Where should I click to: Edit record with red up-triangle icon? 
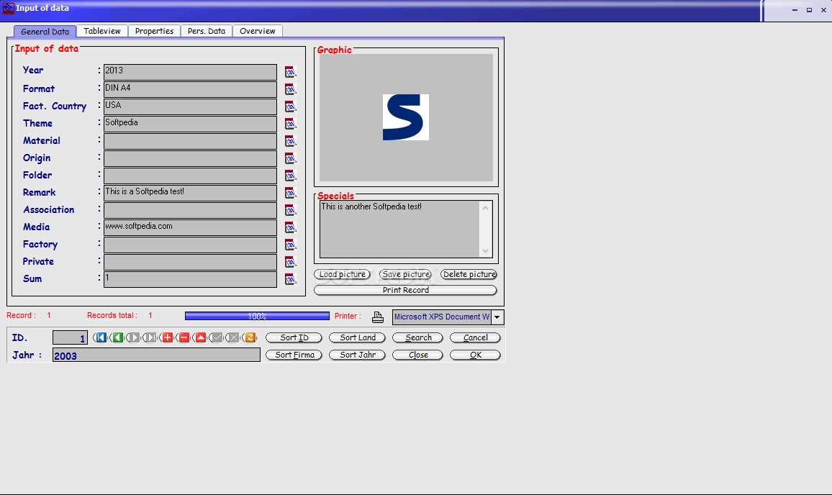200,337
